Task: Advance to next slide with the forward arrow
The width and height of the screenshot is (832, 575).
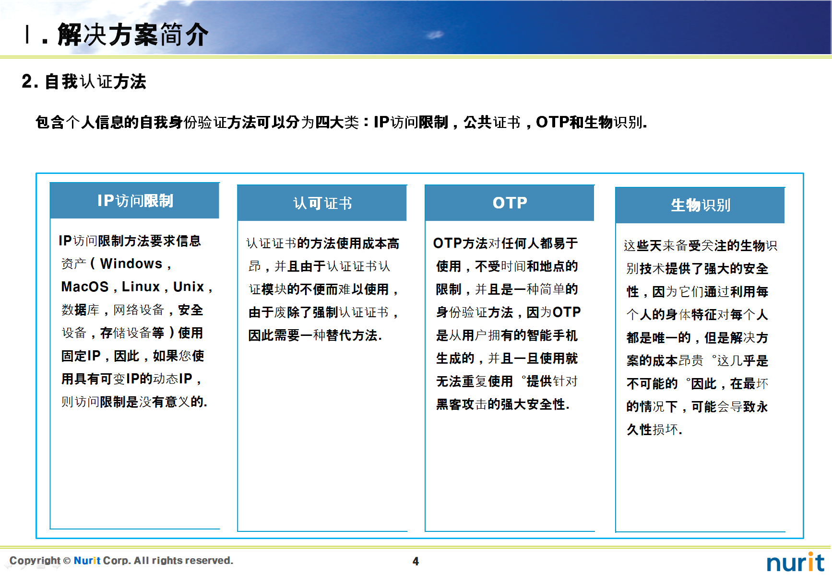Action: (x=57, y=565)
